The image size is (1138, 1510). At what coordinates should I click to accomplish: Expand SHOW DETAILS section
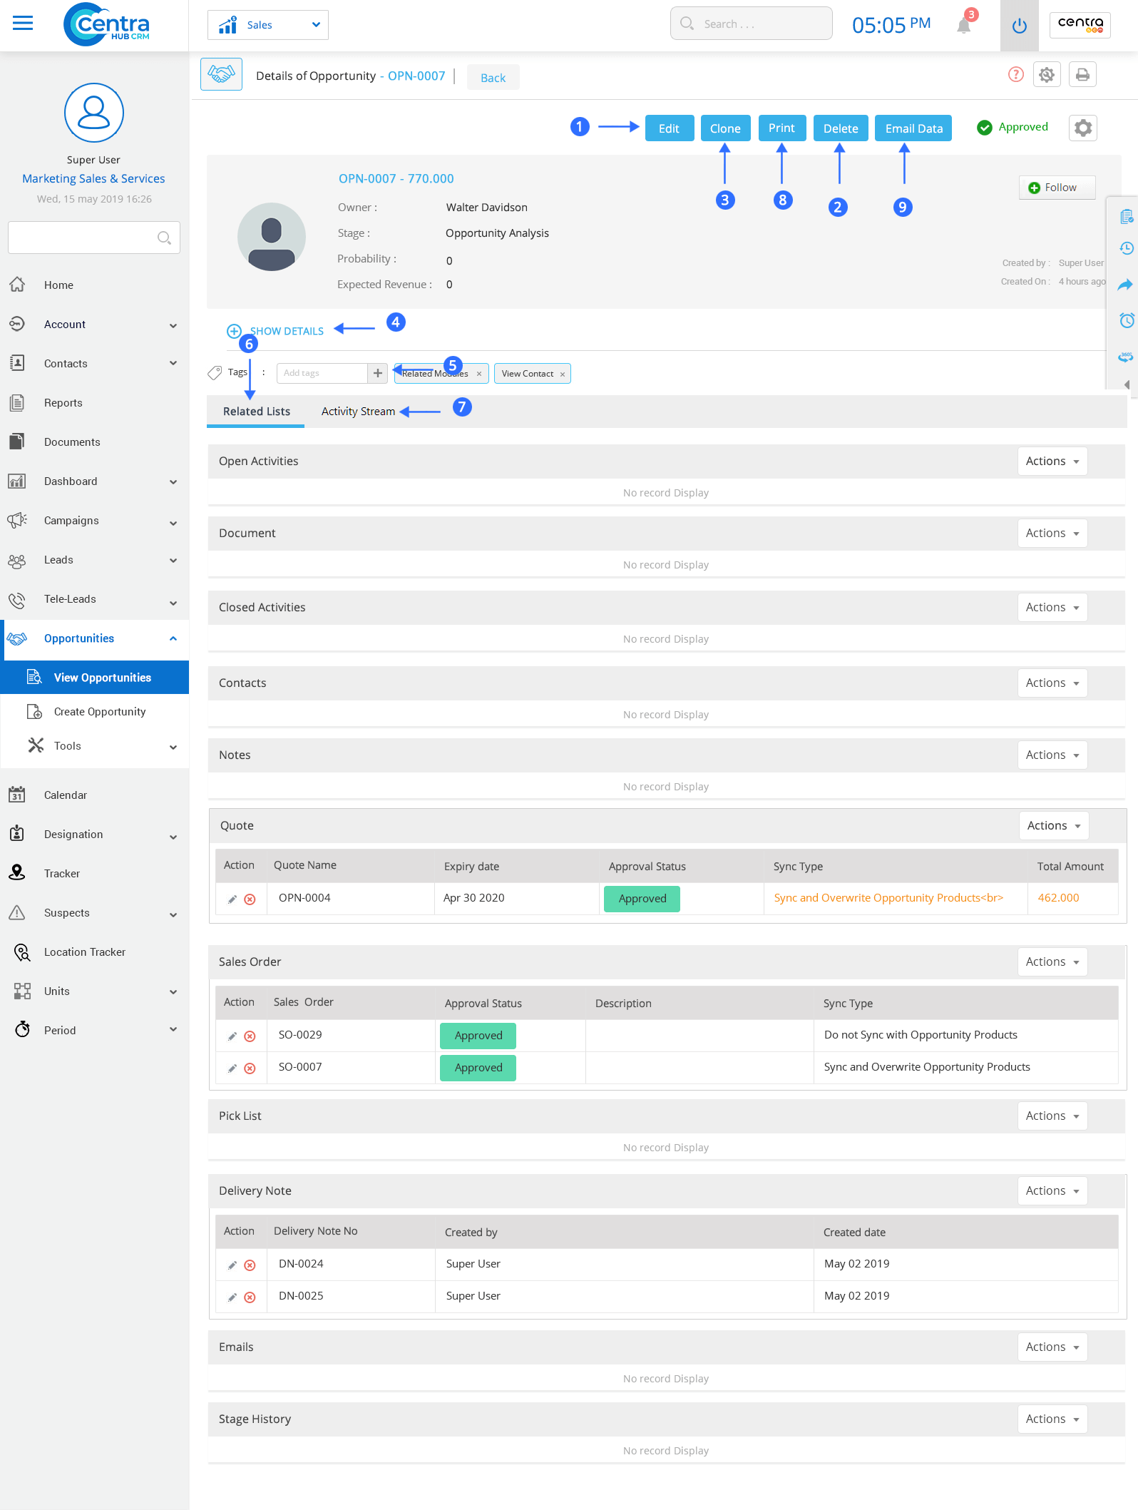(x=286, y=331)
